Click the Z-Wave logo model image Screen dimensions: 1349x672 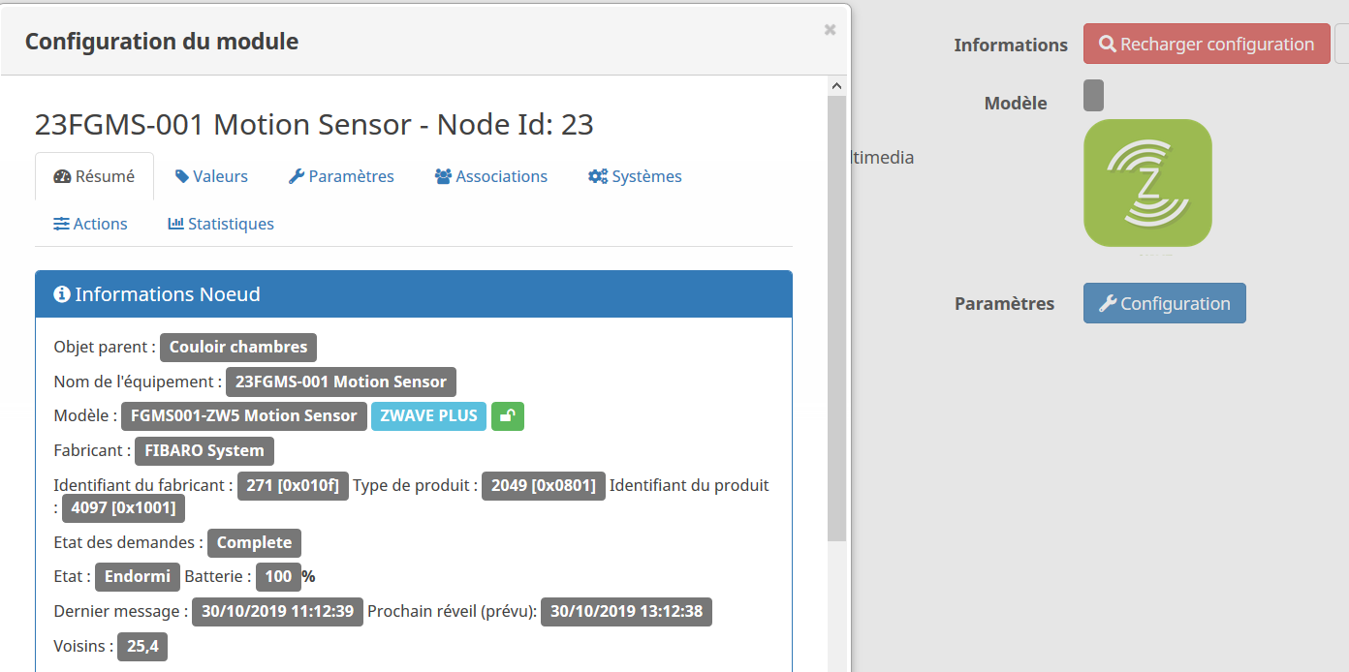click(1147, 183)
